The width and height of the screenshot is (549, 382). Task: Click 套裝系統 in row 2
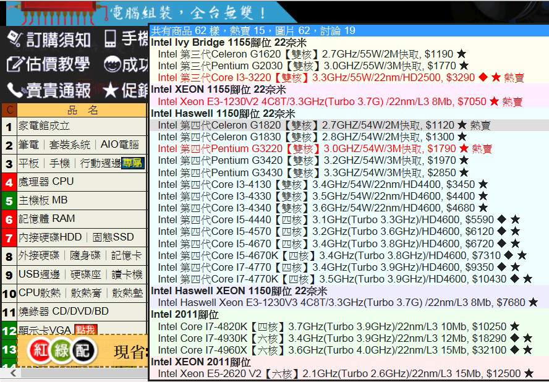point(70,145)
